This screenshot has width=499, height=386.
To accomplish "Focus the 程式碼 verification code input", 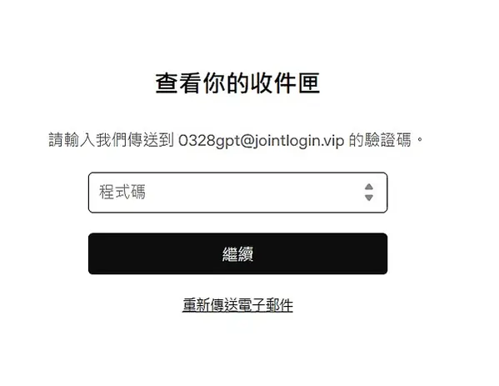I will point(237,193).
